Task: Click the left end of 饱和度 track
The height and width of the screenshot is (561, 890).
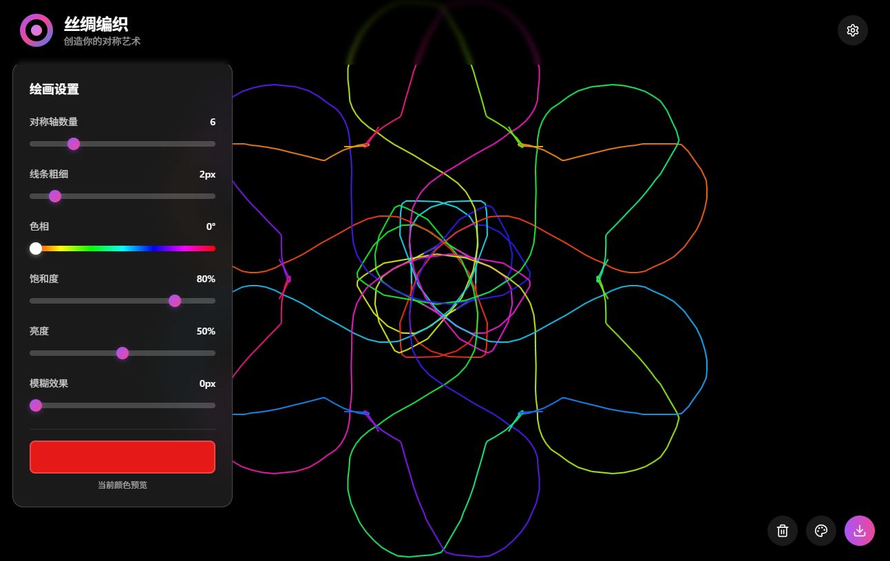Action: (32, 301)
